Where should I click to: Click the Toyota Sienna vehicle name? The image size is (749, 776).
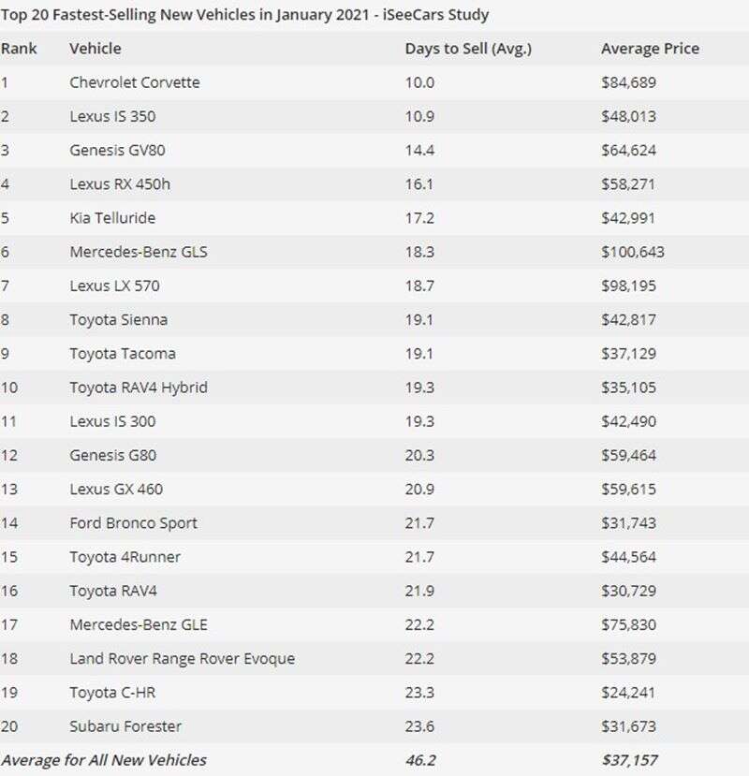click(119, 319)
